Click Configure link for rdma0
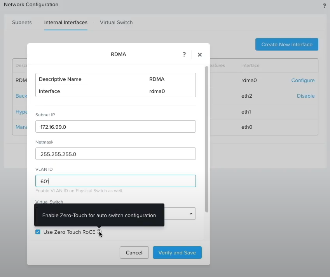 click(303, 81)
